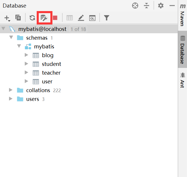Jump to Query Console QL icon
Image resolution: width=187 pixels, height=177 pixels.
click(x=92, y=18)
